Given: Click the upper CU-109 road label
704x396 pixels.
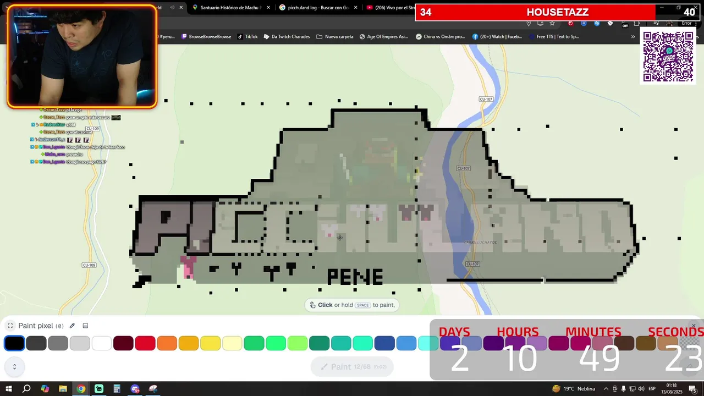Looking at the screenshot, I should [92, 129].
